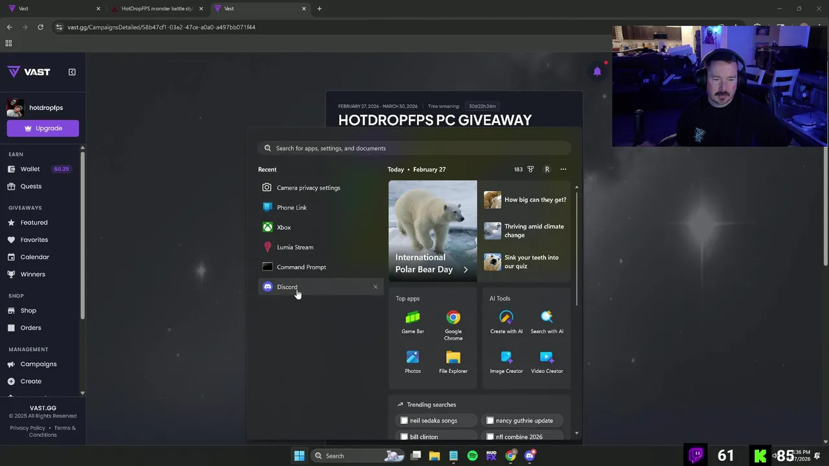829x466 pixels.
Task: Click the browser address bar URL
Action: (x=161, y=27)
